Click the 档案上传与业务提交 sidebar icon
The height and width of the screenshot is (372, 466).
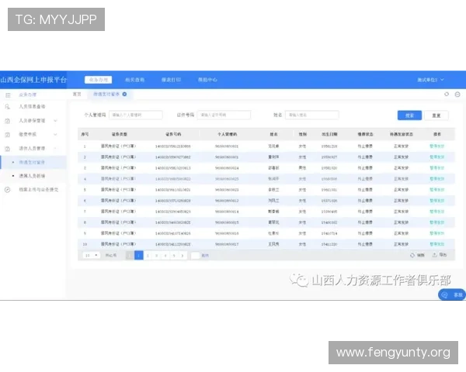click(8, 190)
